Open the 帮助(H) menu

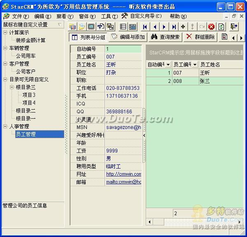[178, 16]
